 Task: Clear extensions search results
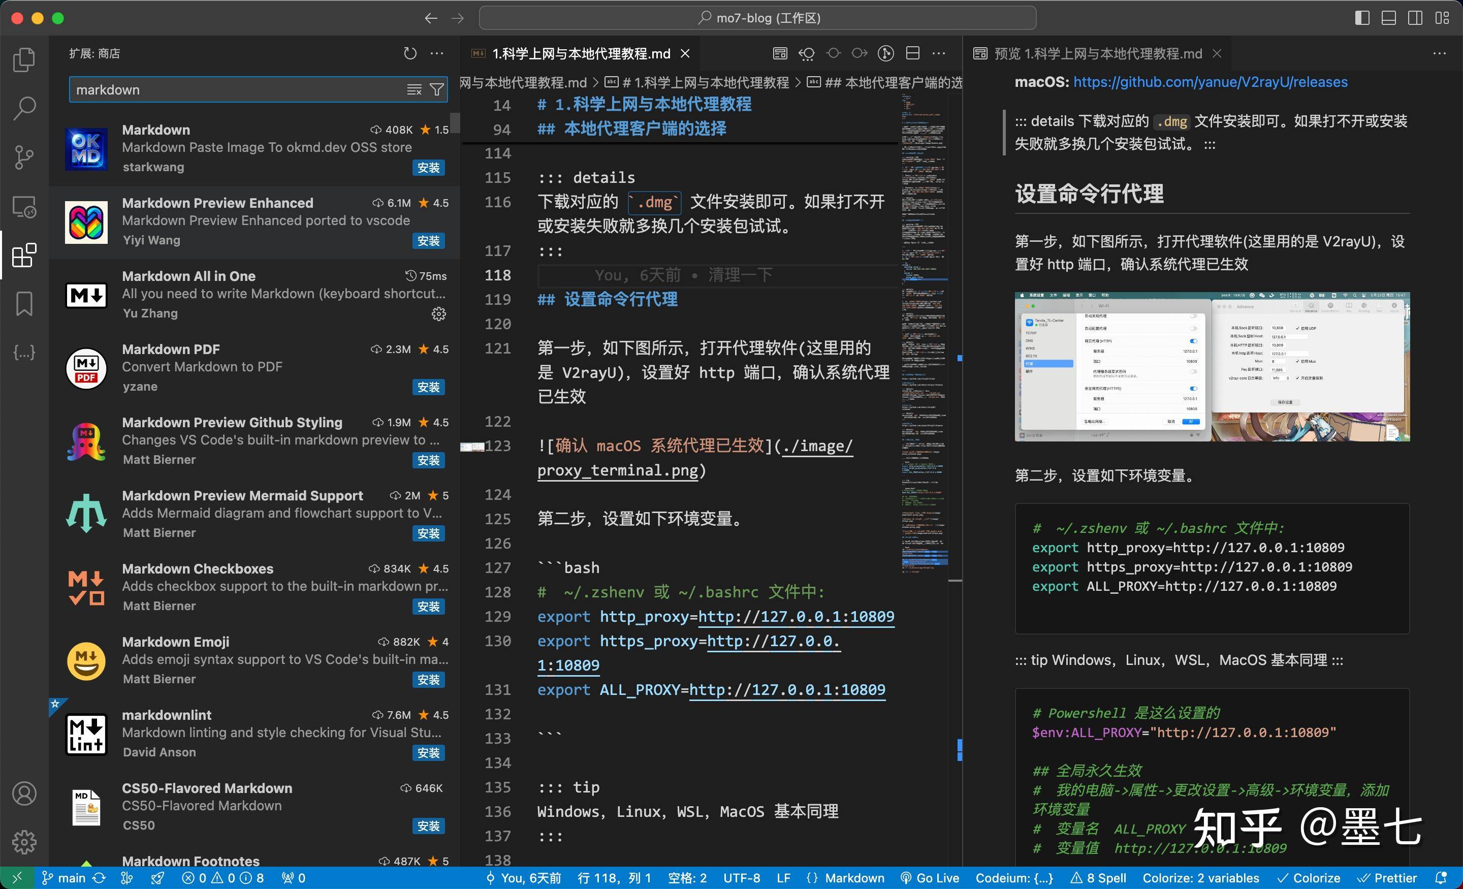[x=414, y=90]
